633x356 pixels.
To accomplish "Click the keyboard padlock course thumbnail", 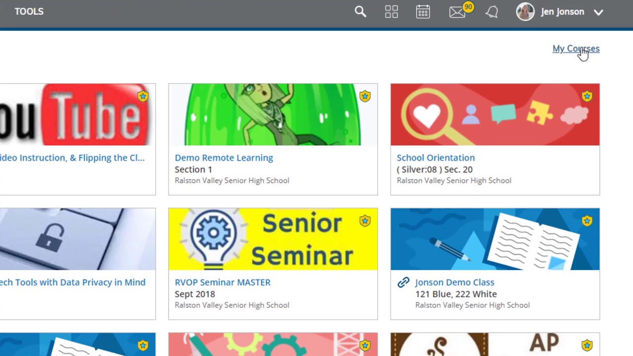I will click(x=78, y=239).
